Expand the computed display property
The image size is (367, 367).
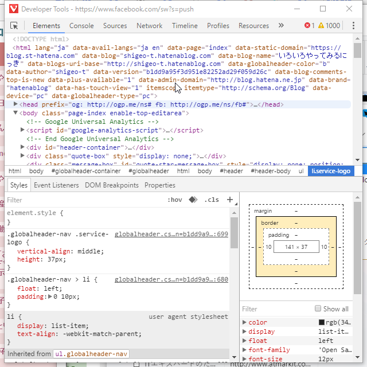(244, 331)
